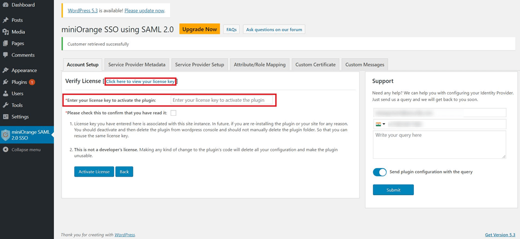
Task: Click the FAQs button
Action: pyautogui.click(x=231, y=29)
